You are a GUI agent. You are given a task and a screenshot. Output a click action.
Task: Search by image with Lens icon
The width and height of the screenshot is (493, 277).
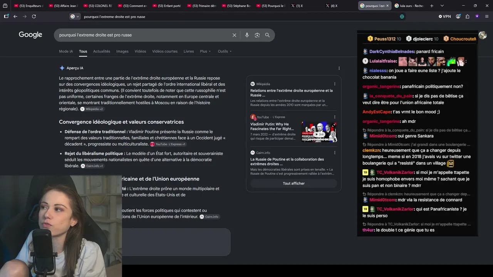pyautogui.click(x=257, y=35)
